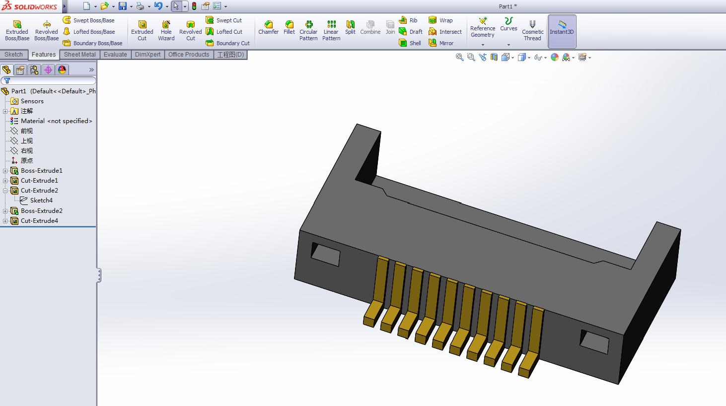Expand the 注解 annotations folder
The width and height of the screenshot is (726, 406).
(5, 111)
